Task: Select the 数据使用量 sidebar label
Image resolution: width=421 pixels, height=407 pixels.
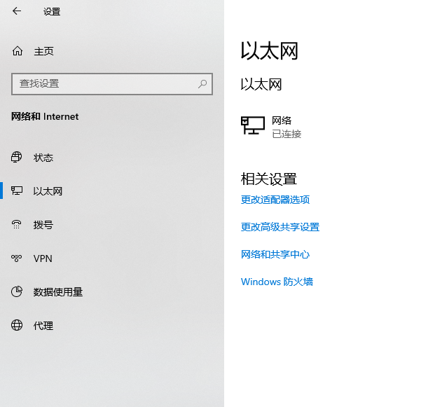Action: (58, 292)
